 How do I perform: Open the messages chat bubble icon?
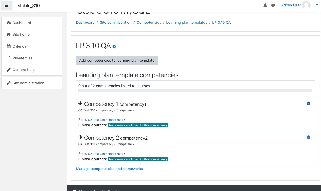[x=273, y=6]
